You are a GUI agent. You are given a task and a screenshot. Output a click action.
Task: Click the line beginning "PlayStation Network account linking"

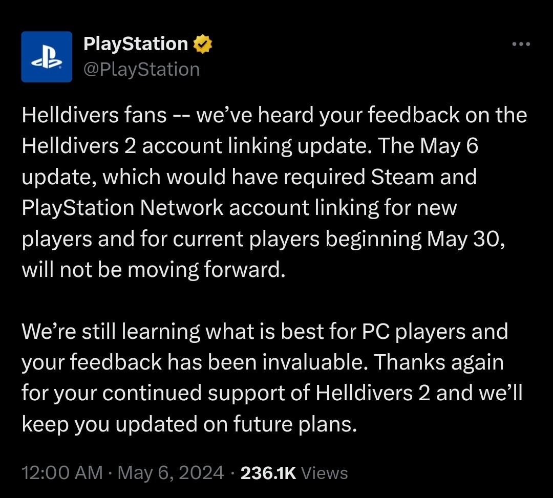click(239, 208)
